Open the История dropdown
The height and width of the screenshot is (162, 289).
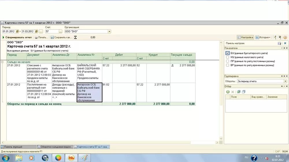[x=263, y=37]
